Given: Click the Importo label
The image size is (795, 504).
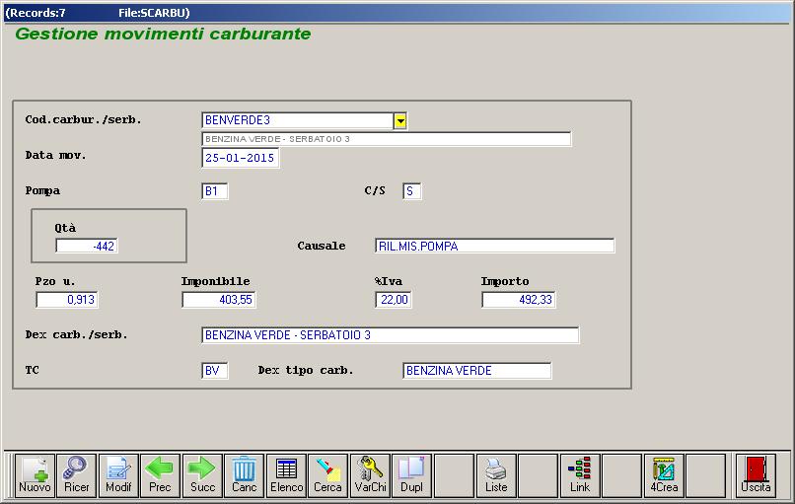Looking at the screenshot, I should point(505,281).
